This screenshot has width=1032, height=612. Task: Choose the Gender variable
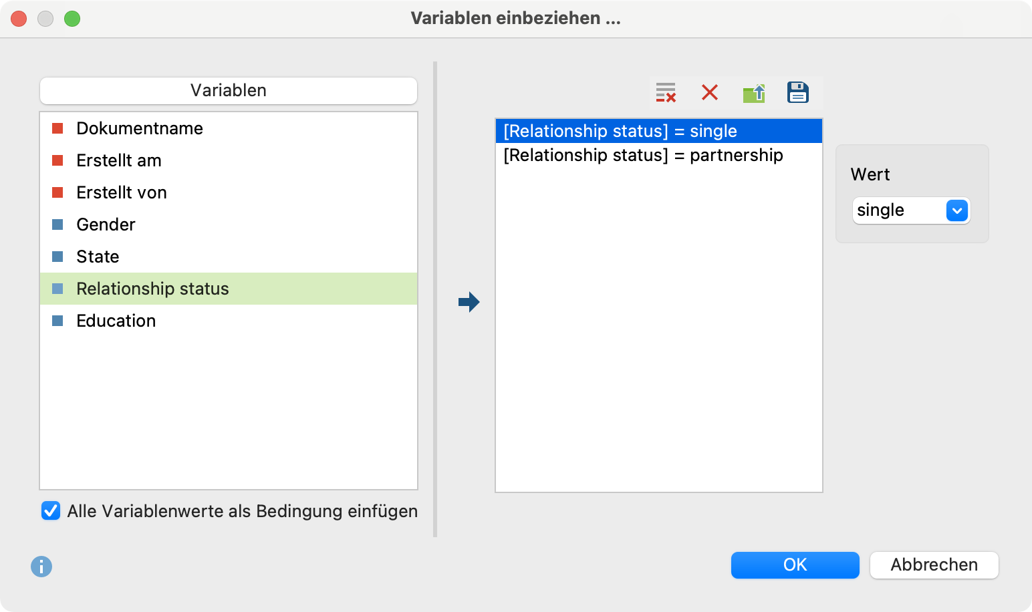tap(229, 224)
